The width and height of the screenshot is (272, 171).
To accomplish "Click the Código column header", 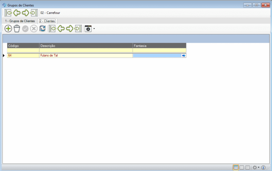I will pyautogui.click(x=23, y=46).
